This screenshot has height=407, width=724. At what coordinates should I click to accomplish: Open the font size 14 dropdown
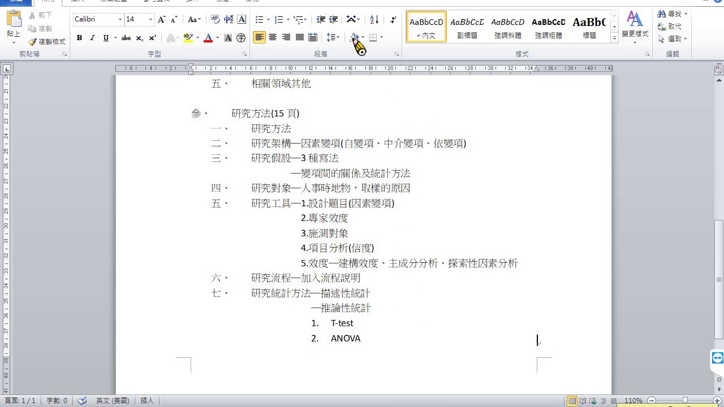pyautogui.click(x=150, y=19)
